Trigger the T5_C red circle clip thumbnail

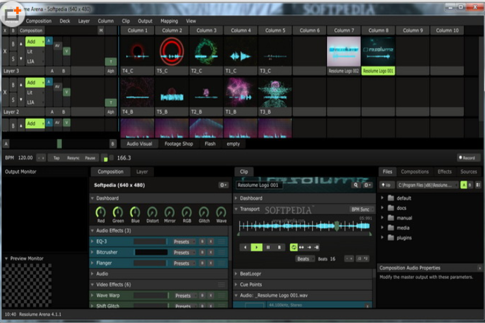172,51
